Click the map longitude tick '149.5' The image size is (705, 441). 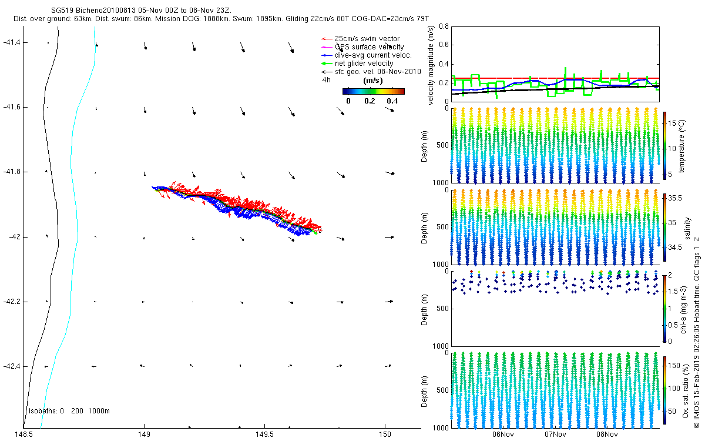coord(264,435)
